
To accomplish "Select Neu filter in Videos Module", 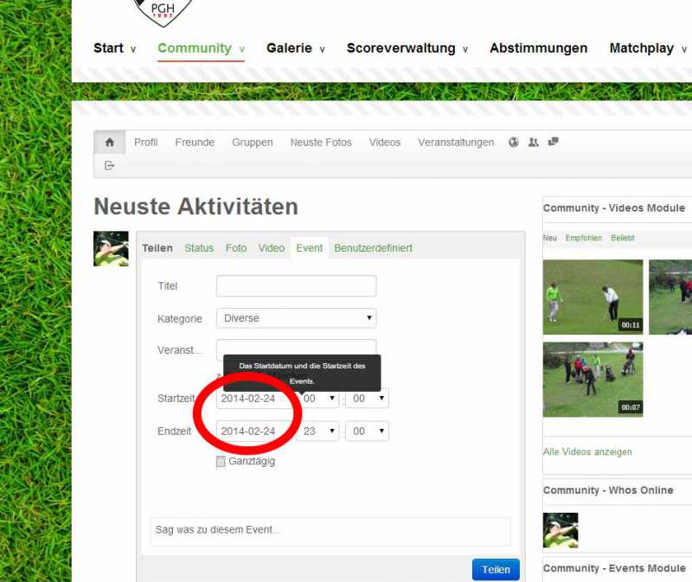I will 550,238.
